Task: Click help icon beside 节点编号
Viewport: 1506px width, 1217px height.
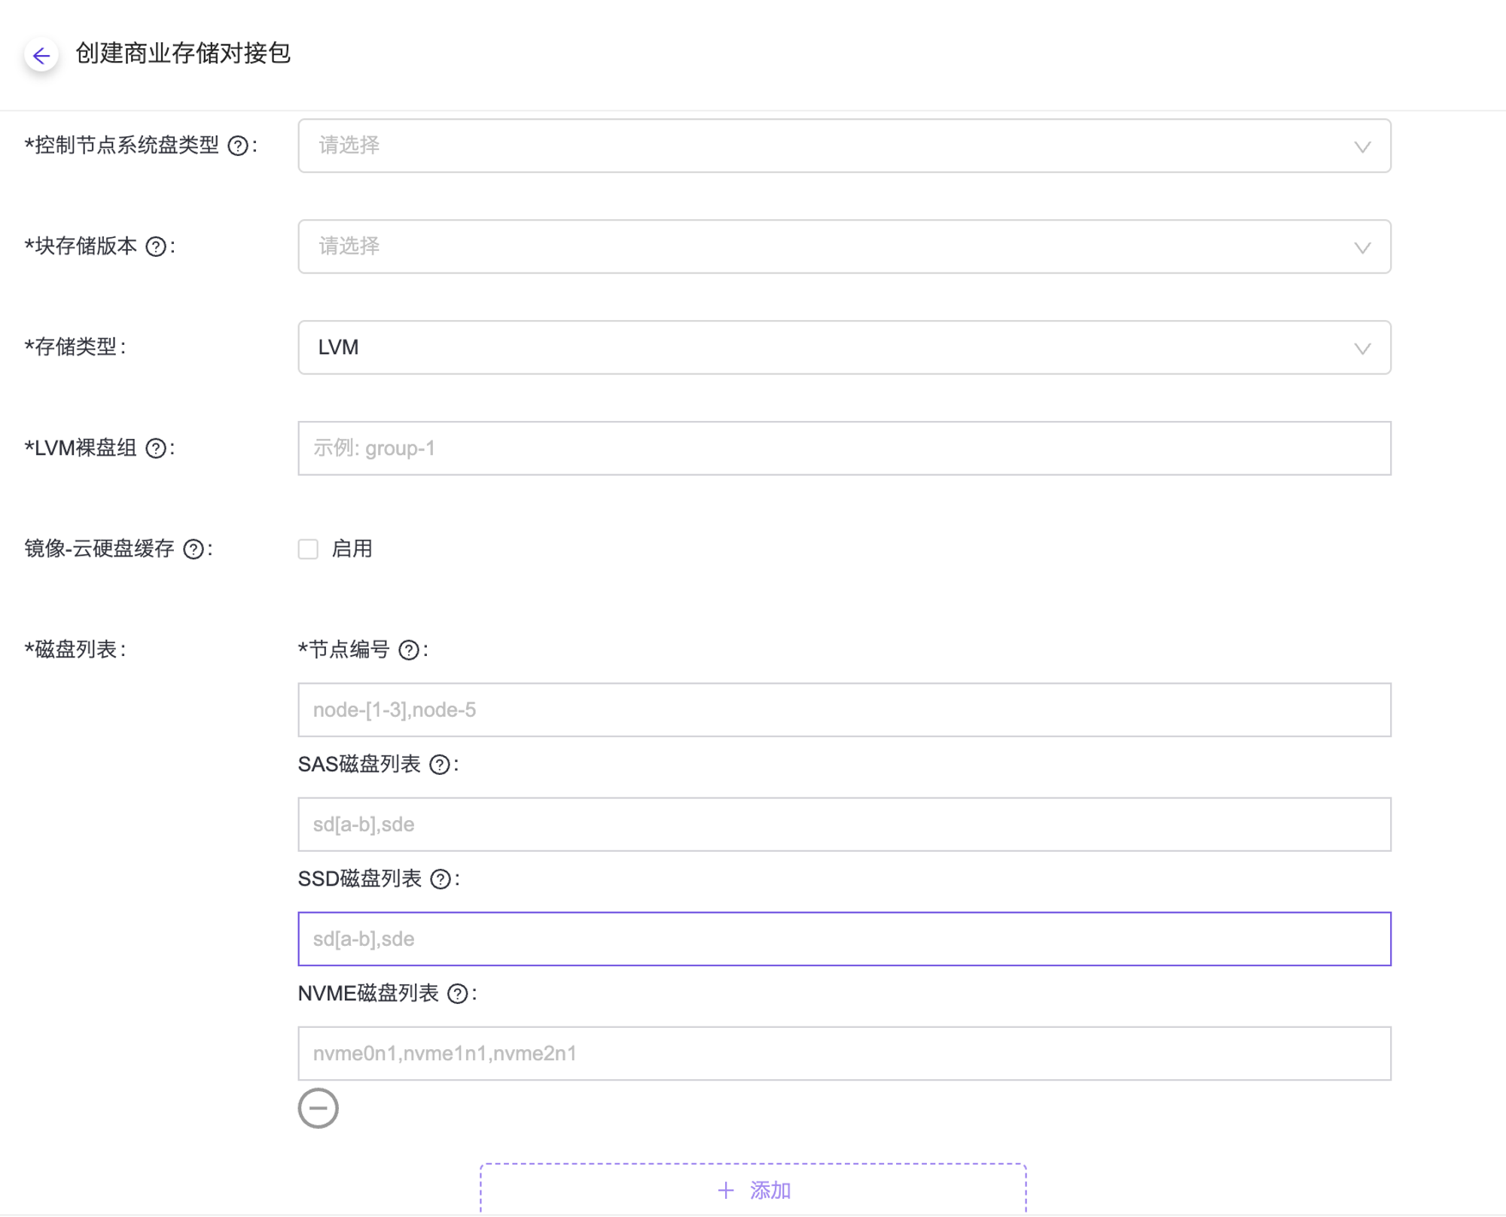Action: click(409, 651)
